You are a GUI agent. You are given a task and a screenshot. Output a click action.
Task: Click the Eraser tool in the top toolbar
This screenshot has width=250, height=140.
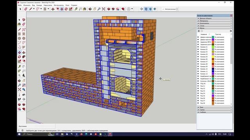(26, 9)
